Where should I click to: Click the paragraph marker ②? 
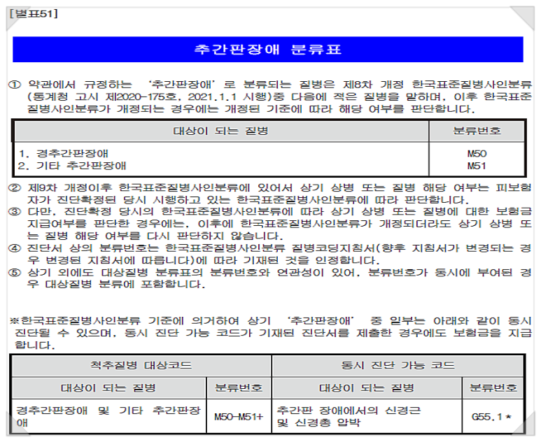(15, 188)
